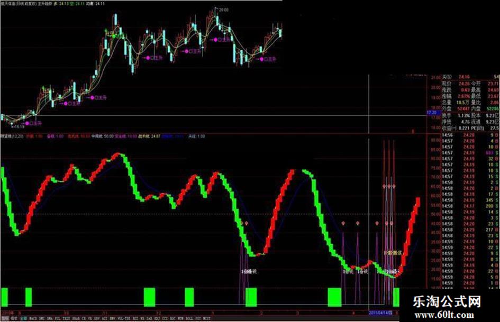Select the BRAR indicator tab

[x=76, y=318]
